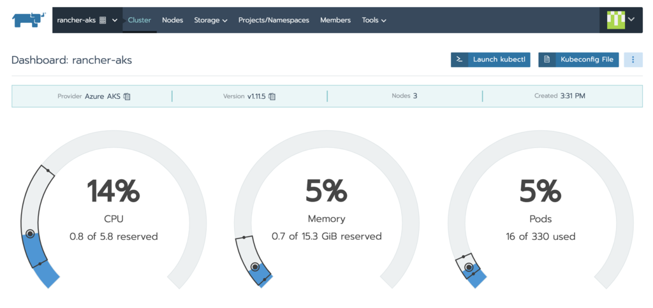Expand the Tools menu

coord(374,20)
